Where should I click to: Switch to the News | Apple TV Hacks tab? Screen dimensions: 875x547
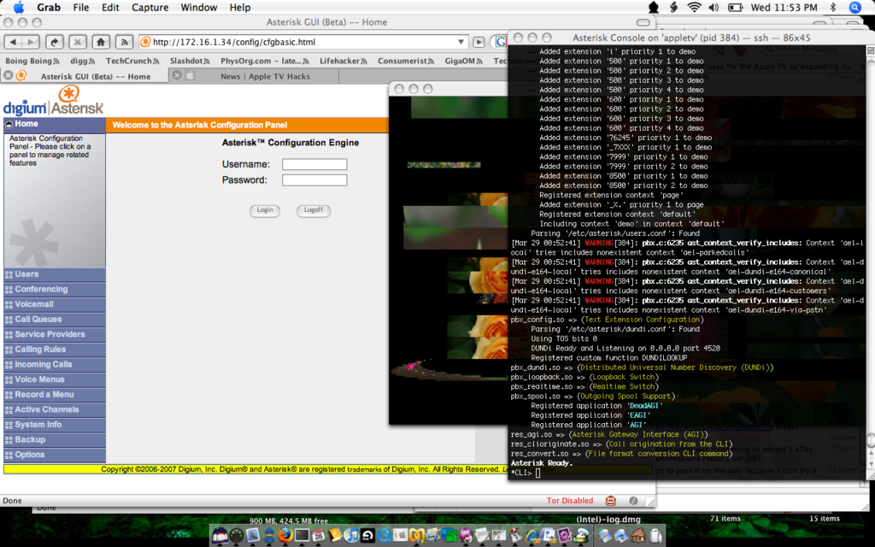coord(265,76)
